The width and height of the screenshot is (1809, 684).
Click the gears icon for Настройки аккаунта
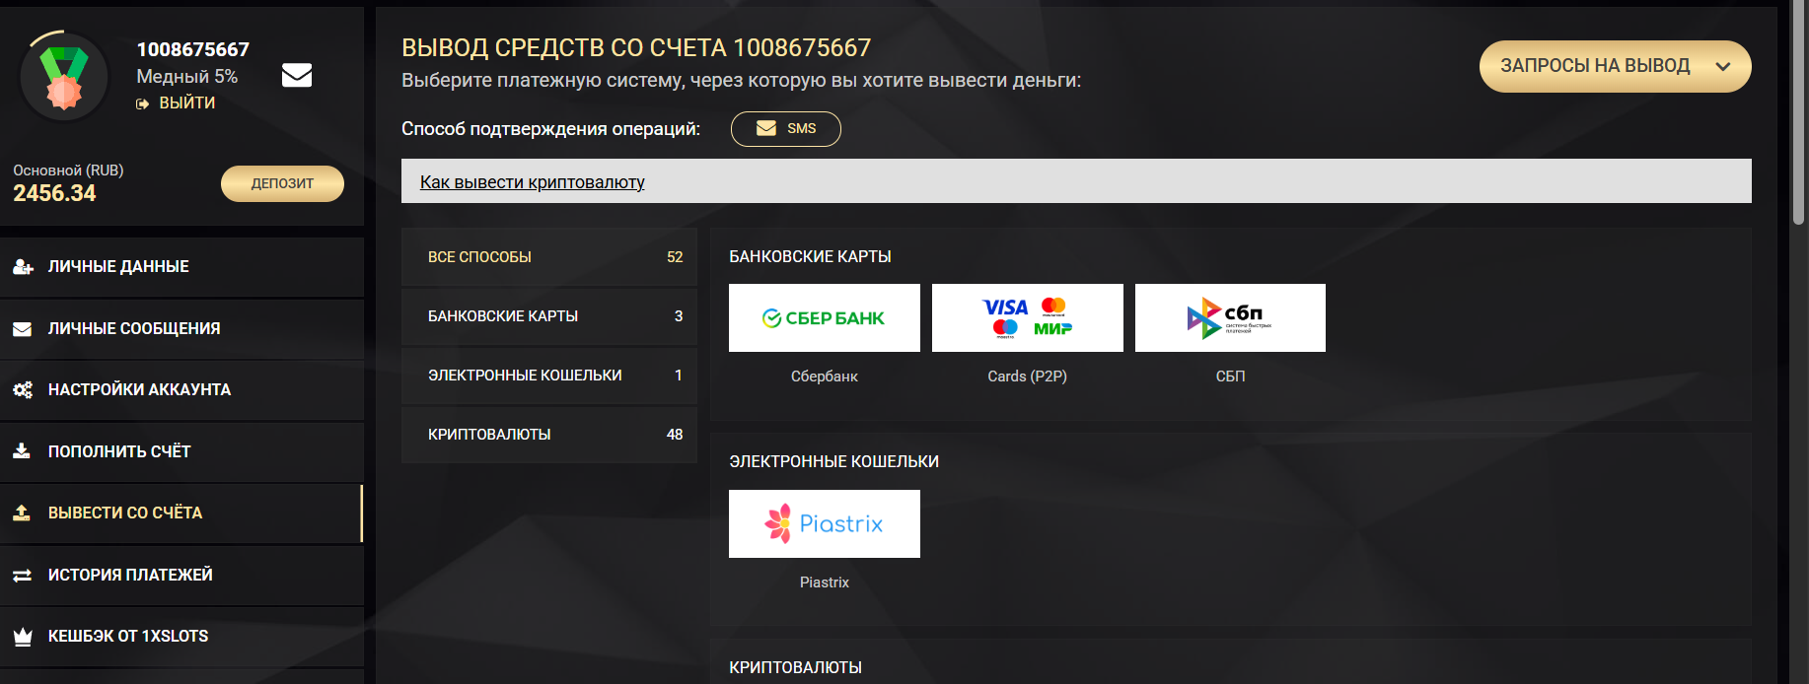tap(22, 390)
